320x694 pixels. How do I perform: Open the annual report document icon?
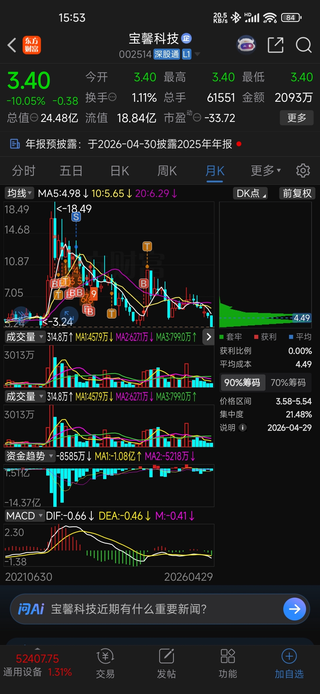pyautogui.click(x=15, y=144)
